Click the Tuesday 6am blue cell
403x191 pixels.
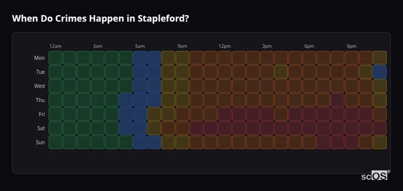(x=140, y=72)
